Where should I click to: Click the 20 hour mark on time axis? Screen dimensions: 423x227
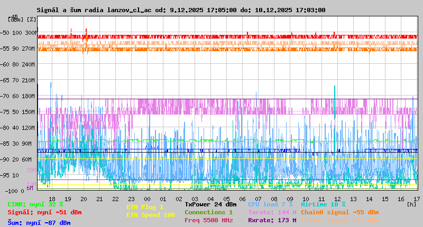point(84,199)
